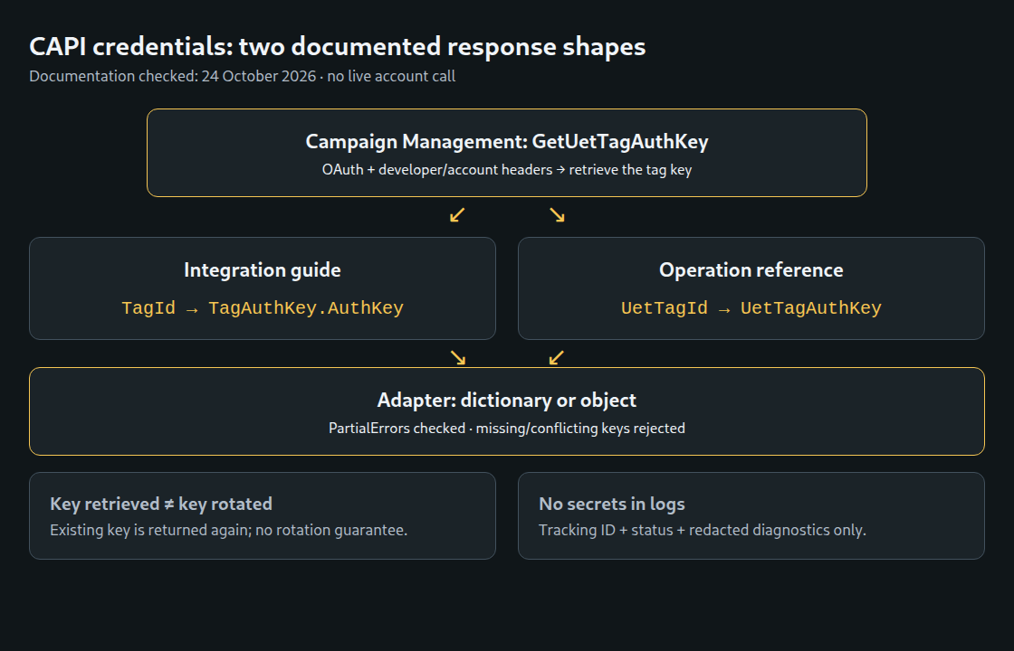Click the down-right arrow below Campaign Management box
Screen dimensions: 1014x651
(557, 215)
